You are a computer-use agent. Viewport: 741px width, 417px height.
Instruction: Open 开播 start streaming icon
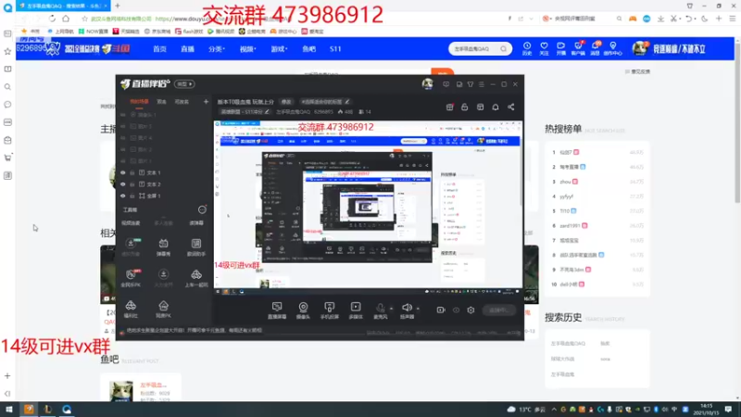[561, 49]
